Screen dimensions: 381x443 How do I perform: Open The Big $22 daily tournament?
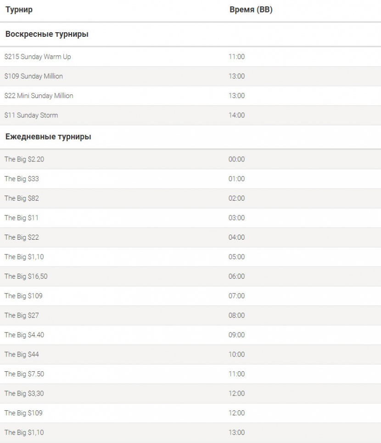[22, 237]
